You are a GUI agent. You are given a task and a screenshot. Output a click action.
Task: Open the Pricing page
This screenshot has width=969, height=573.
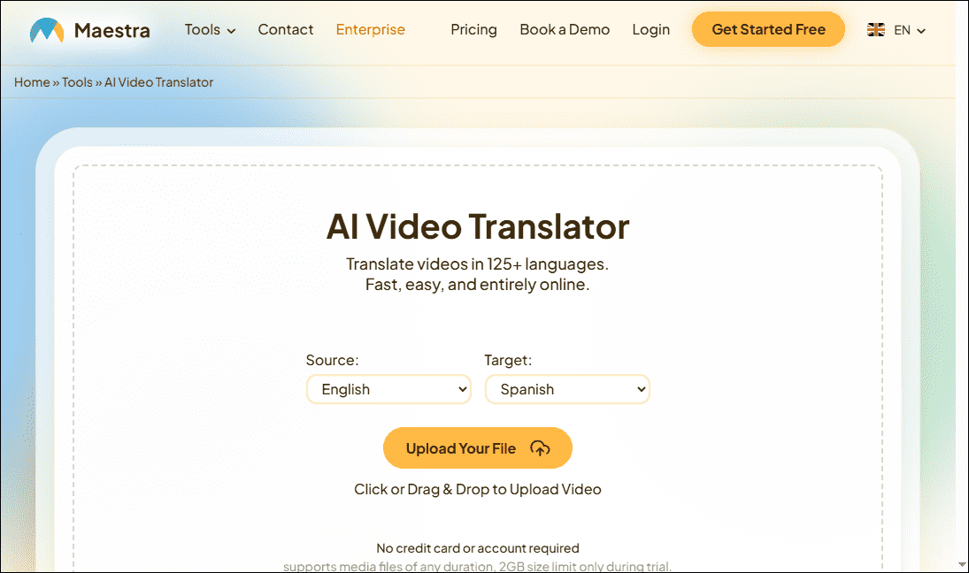click(473, 29)
